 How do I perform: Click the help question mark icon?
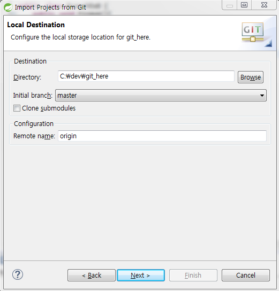pos(18,274)
